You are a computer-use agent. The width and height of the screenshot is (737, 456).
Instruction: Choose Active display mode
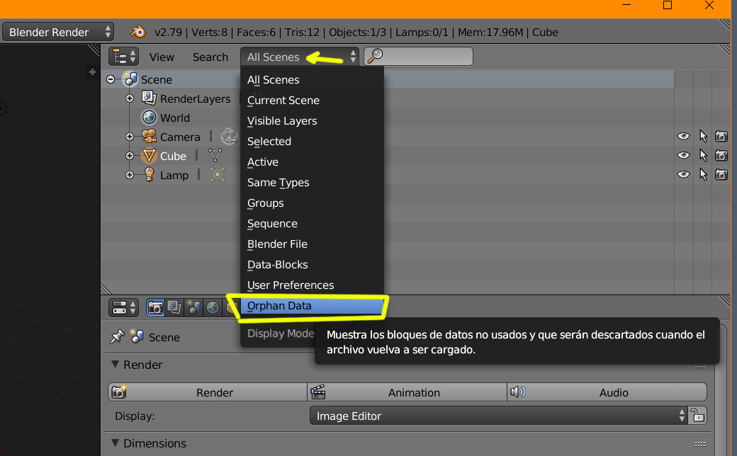point(312,162)
